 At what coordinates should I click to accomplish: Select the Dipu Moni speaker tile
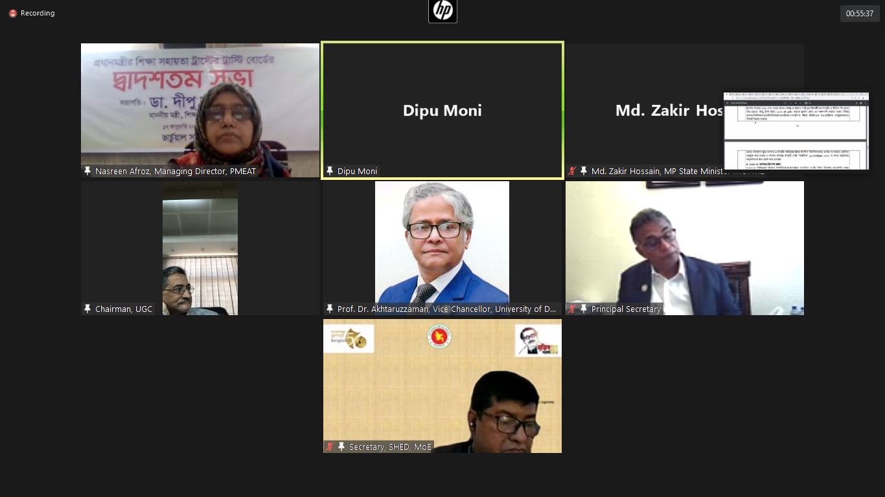[442, 110]
